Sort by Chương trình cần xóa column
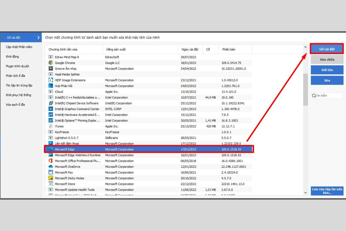Image resolution: width=346 pixels, height=231 pixels. pos(74,49)
